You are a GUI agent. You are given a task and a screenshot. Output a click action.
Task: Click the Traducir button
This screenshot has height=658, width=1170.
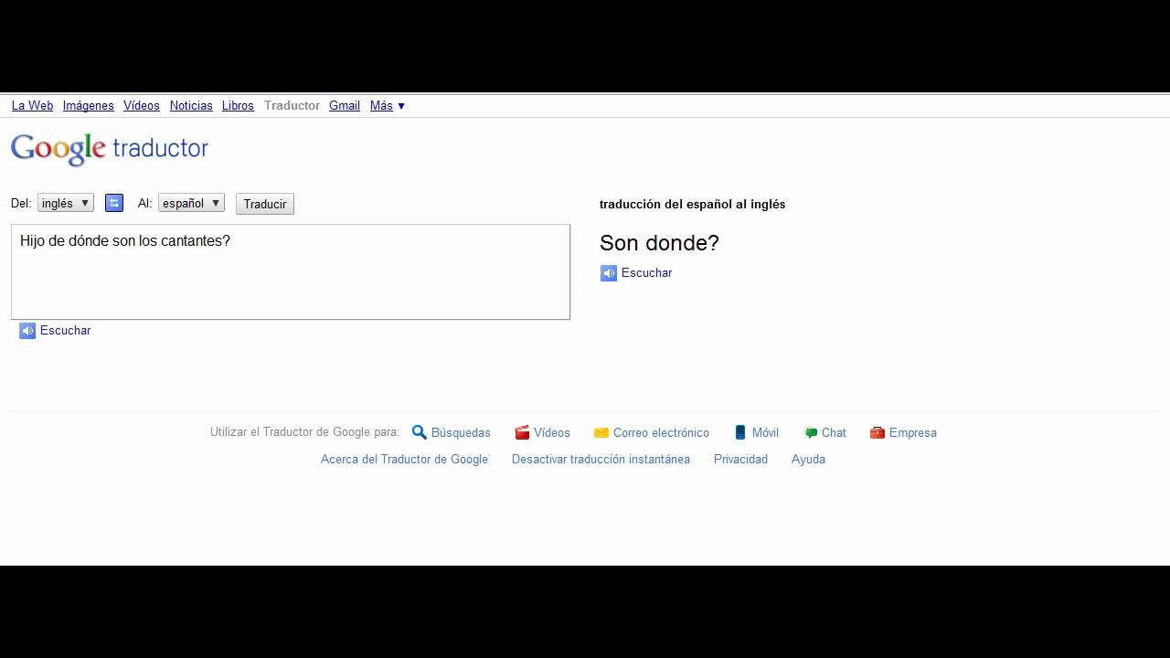[x=265, y=204]
